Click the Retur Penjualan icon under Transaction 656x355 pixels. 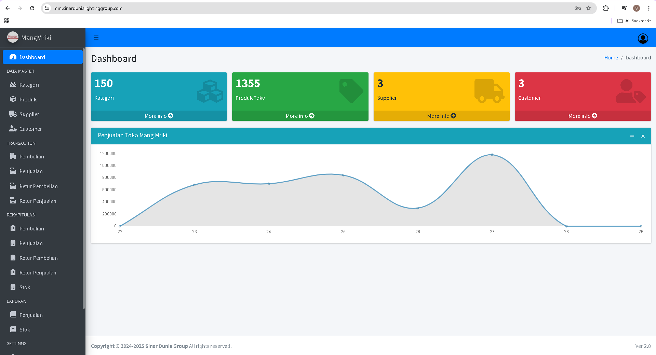coord(13,201)
